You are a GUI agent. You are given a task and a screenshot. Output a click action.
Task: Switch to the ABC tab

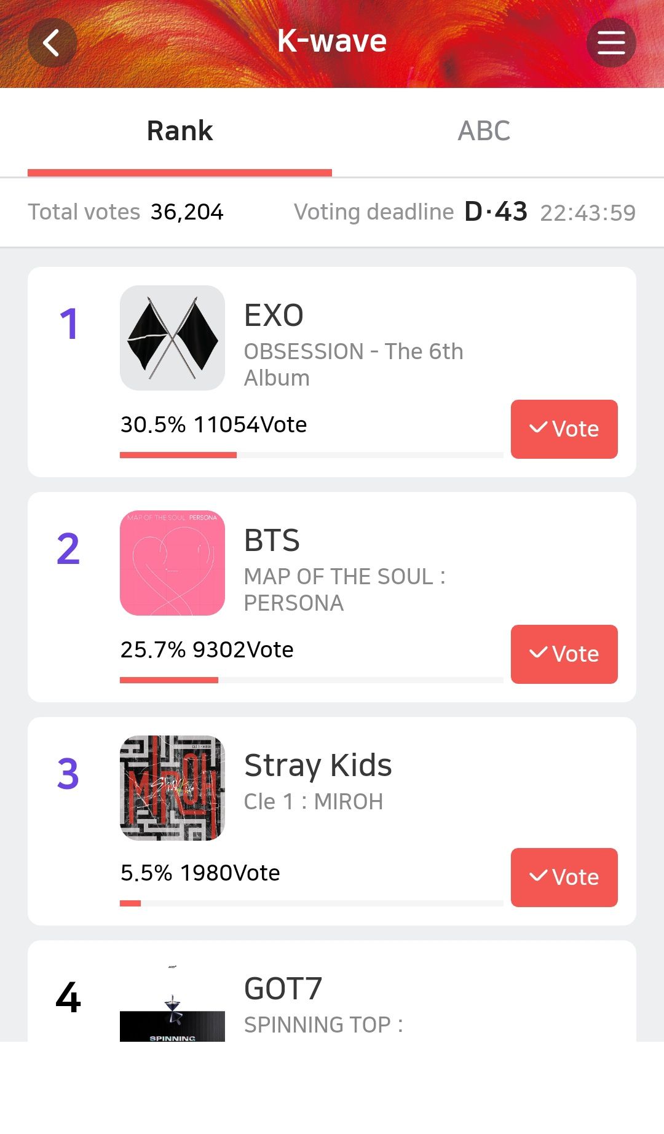[x=484, y=131]
